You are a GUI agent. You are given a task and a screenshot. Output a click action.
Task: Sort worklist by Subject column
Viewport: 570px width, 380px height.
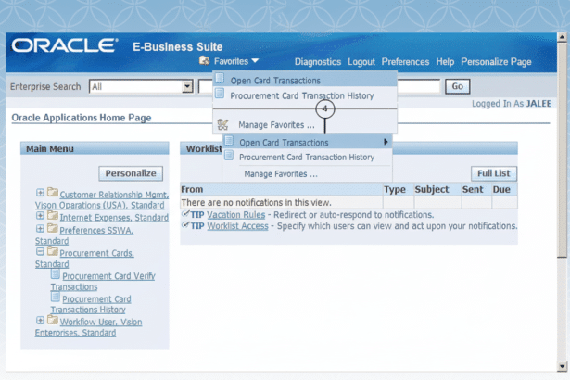(x=432, y=189)
